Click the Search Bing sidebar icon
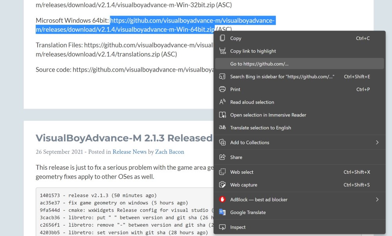Screen dimensions: 392x236 pyautogui.click(x=222, y=76)
